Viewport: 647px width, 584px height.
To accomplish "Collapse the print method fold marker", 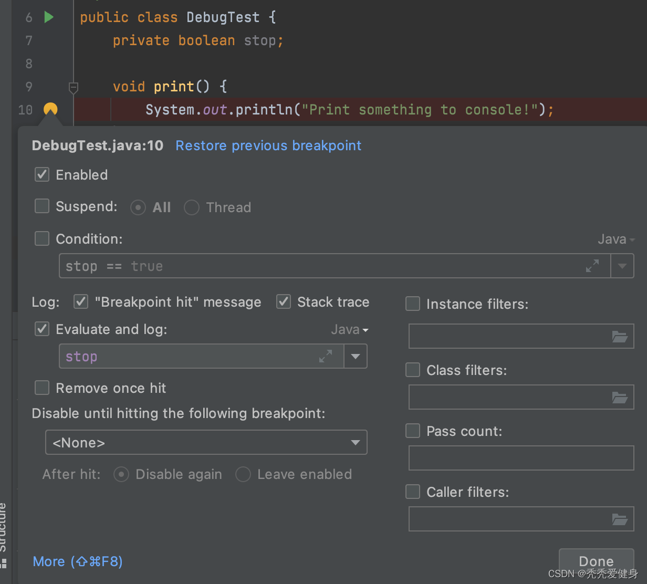I will click(74, 87).
